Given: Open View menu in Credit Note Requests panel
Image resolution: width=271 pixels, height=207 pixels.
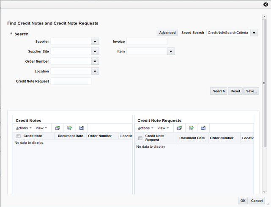Looking at the screenshot, I should click(x=163, y=128).
